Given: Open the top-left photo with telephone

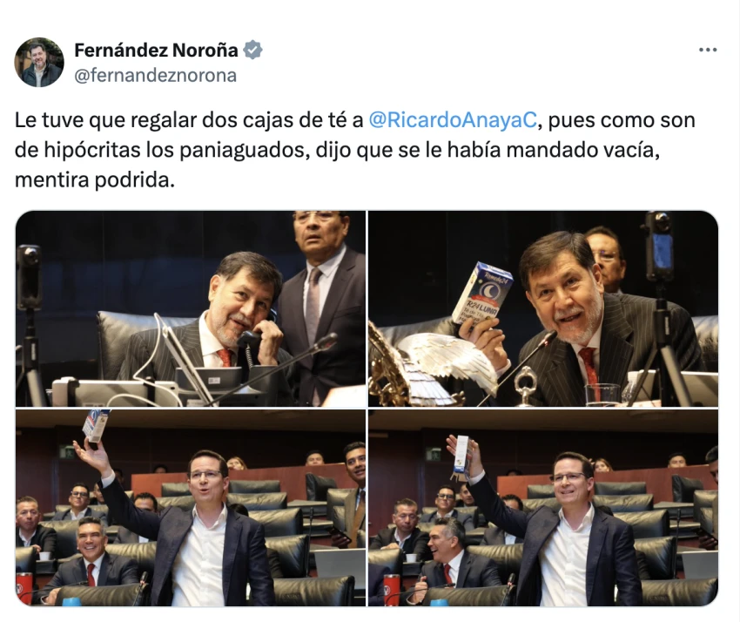Looking at the screenshot, I should (x=191, y=308).
